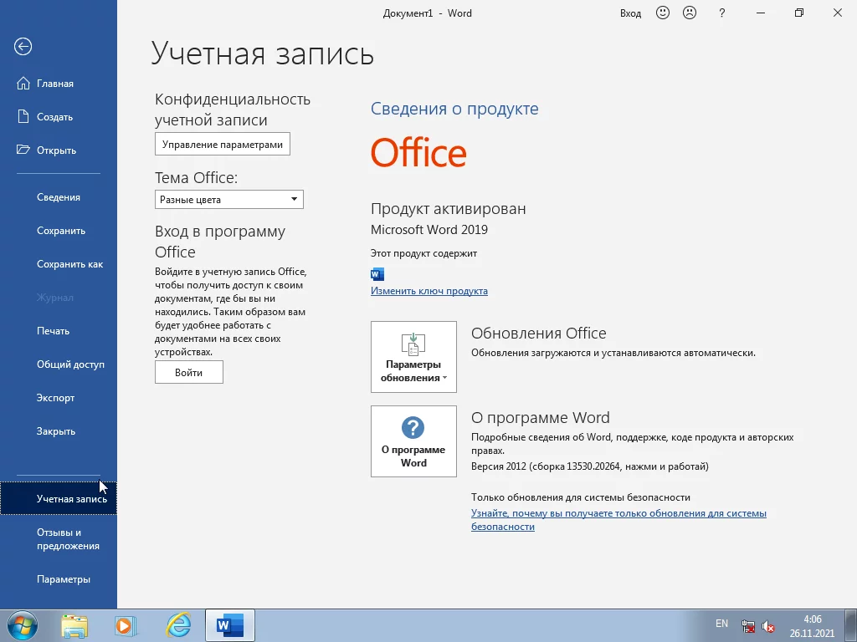Click the new document page icon
The height and width of the screenshot is (642, 857).
coord(23,116)
